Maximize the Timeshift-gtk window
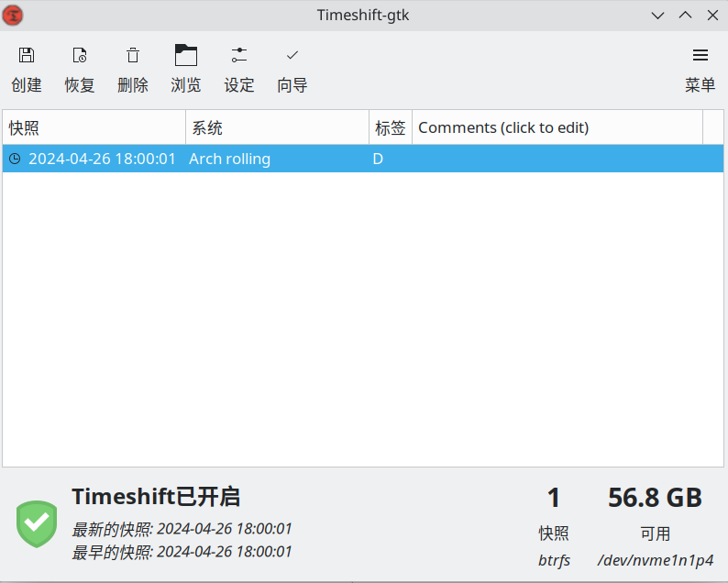Viewport: 728px width, 583px height. (x=685, y=15)
